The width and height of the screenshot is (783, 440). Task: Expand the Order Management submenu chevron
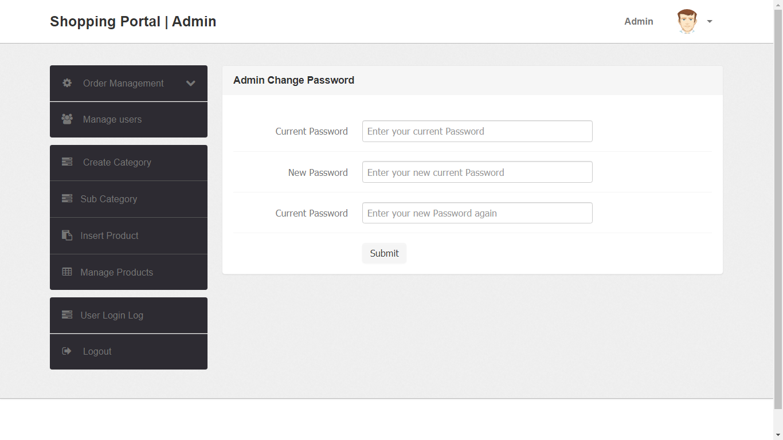(191, 83)
